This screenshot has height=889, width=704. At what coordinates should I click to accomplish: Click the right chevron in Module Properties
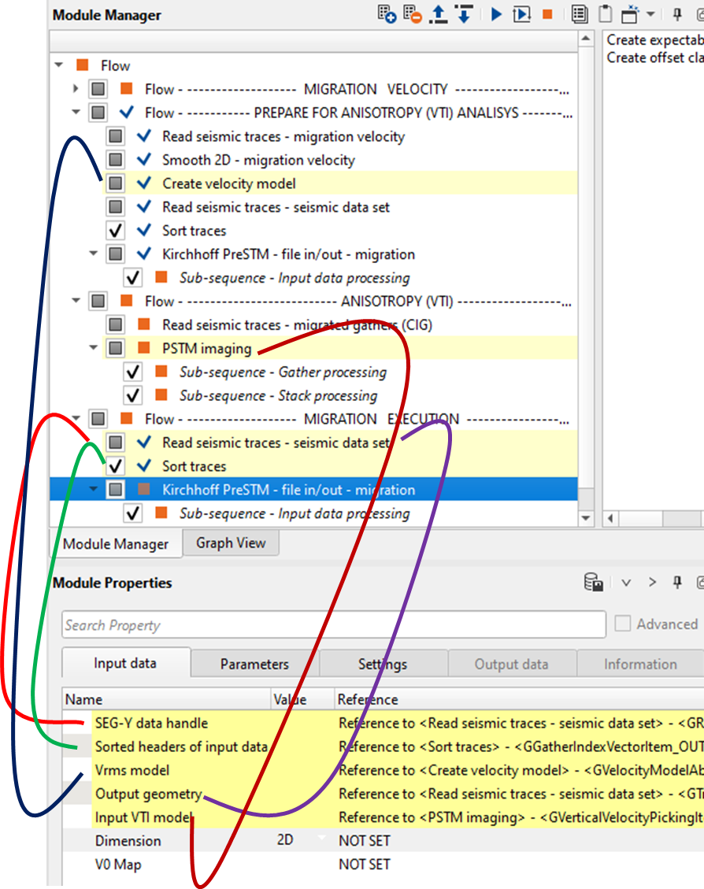pos(652,582)
